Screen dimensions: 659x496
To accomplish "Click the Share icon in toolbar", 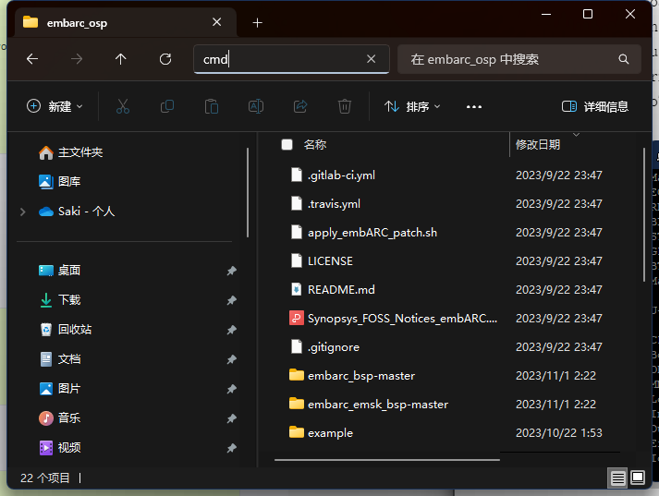I will point(300,107).
